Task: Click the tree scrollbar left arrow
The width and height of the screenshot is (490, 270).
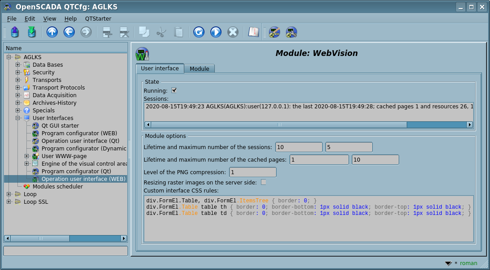Action: [x=8, y=238]
